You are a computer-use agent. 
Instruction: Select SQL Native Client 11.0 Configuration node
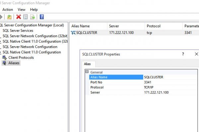[32, 52]
